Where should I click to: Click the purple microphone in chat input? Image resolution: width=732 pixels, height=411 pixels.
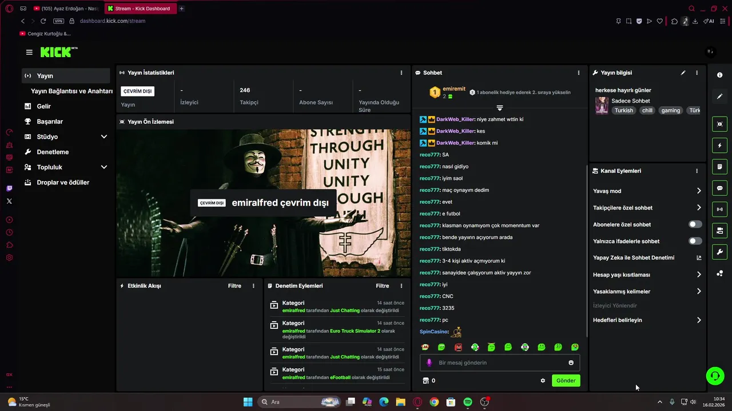[429, 362]
